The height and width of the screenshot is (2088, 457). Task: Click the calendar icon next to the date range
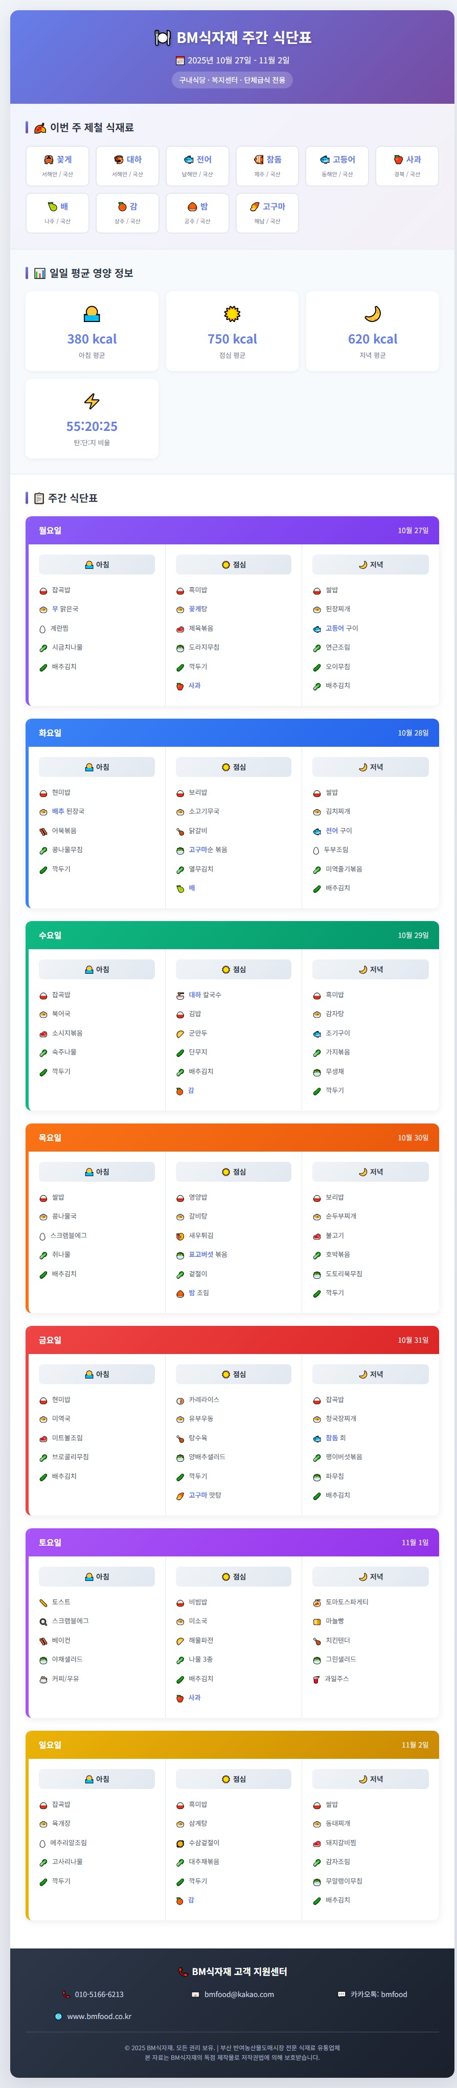pyautogui.click(x=180, y=61)
